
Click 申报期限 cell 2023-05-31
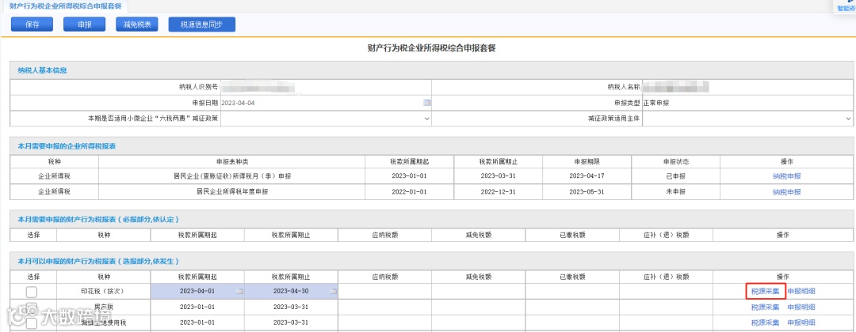587,192
